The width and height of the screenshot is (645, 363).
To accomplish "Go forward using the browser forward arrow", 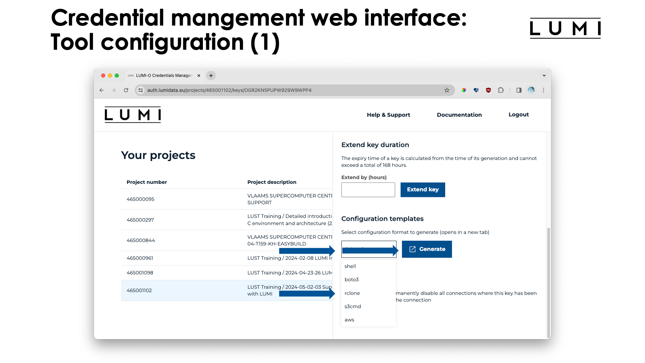I will (114, 90).
